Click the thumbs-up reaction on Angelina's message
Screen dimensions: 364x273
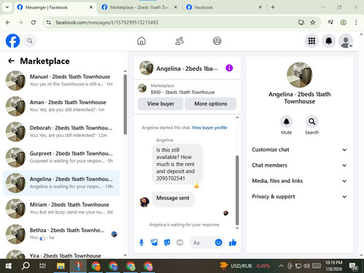point(197,186)
